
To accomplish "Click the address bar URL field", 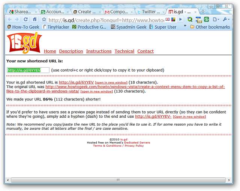I will tap(106, 20).
